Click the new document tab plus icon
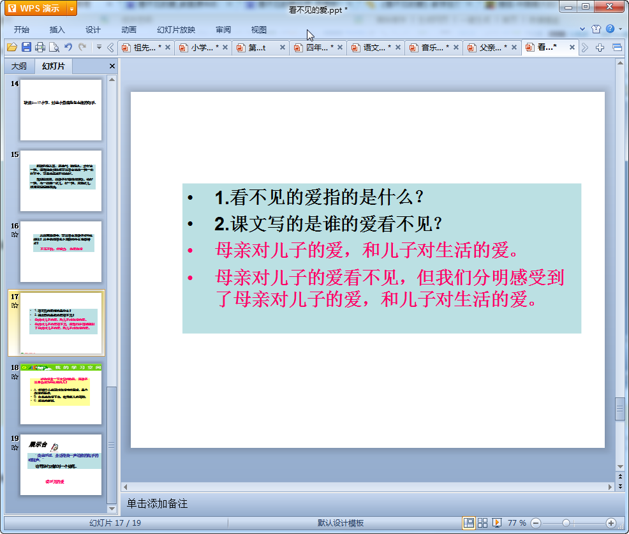The width and height of the screenshot is (629, 534). click(600, 47)
